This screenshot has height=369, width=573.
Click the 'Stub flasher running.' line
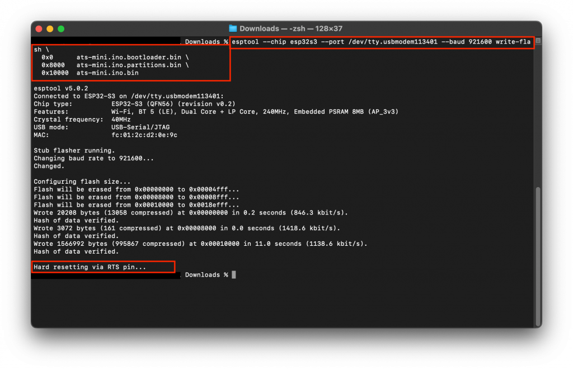(74, 151)
